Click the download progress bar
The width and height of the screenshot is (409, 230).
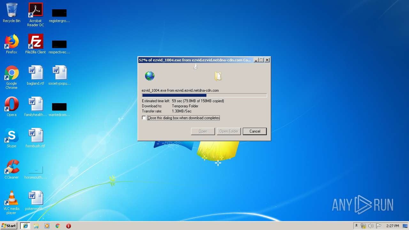(x=204, y=95)
